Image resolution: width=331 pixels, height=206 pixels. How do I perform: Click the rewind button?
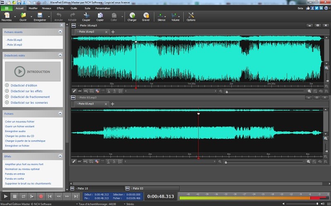pyautogui.click(x=58, y=197)
